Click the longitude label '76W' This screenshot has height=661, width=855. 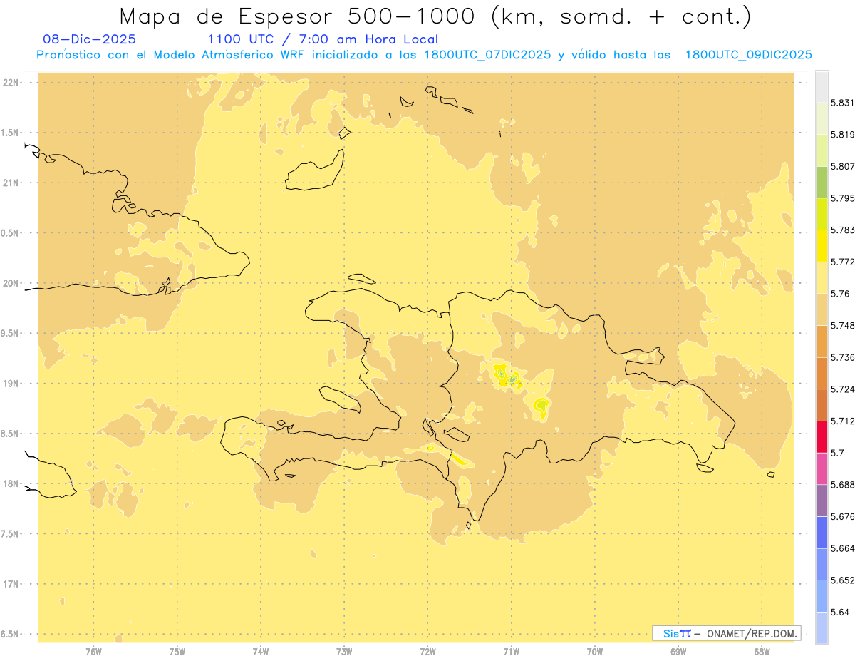point(93,652)
